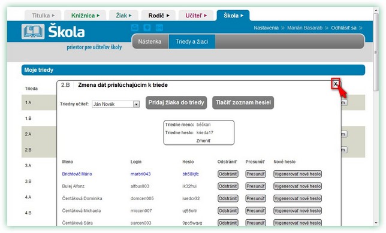Generate new password for Čentáková Michaela
Viewport: 386px width, 233px height.
[x=297, y=211]
